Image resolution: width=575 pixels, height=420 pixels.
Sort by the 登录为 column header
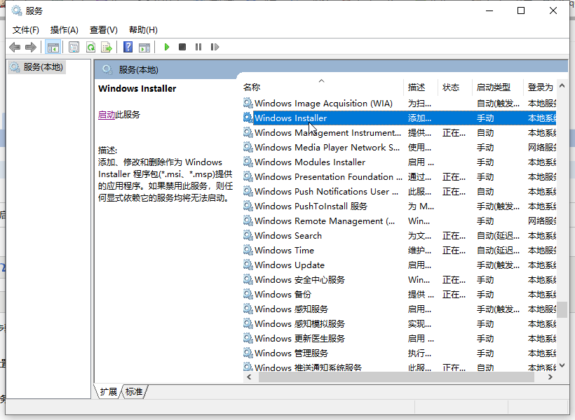coord(540,87)
